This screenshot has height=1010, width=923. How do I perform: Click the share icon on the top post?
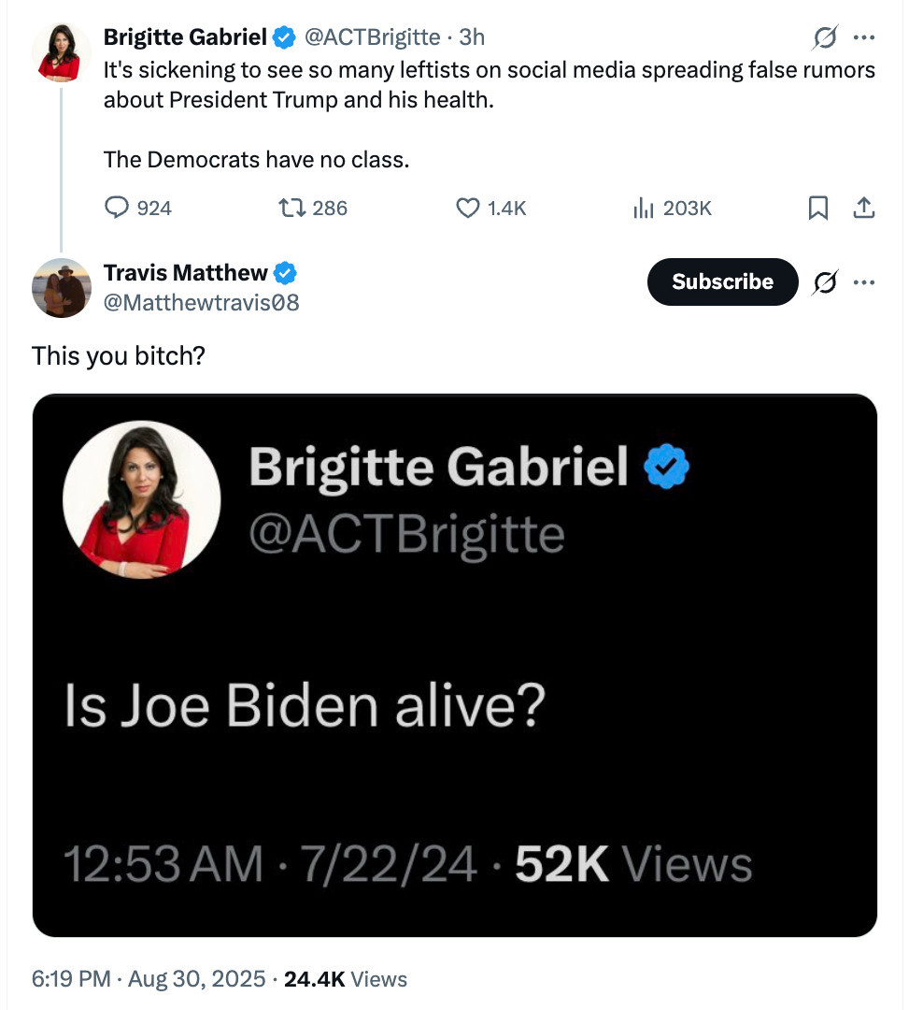tap(864, 208)
